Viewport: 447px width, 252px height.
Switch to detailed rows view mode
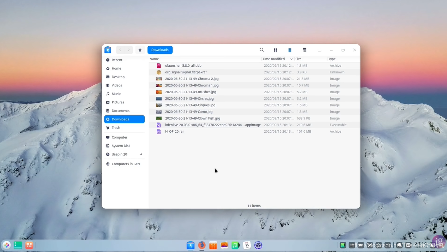pyautogui.click(x=304, y=50)
